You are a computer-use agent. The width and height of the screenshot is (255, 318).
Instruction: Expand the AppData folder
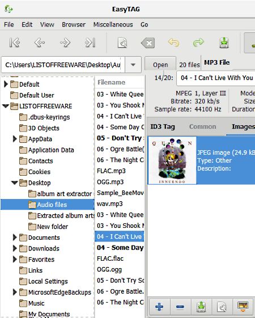point(15,139)
